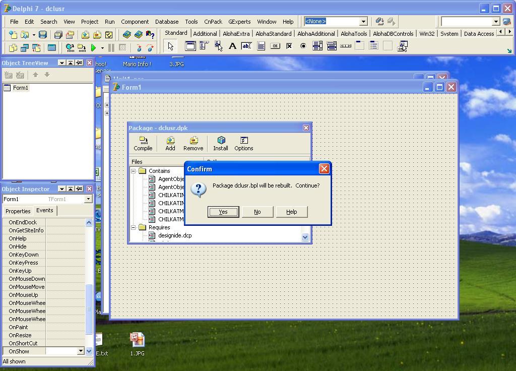The height and width of the screenshot is (371, 516).
Task: Toggle stay-on-top pin of Object TreeView
Action: coord(79,63)
